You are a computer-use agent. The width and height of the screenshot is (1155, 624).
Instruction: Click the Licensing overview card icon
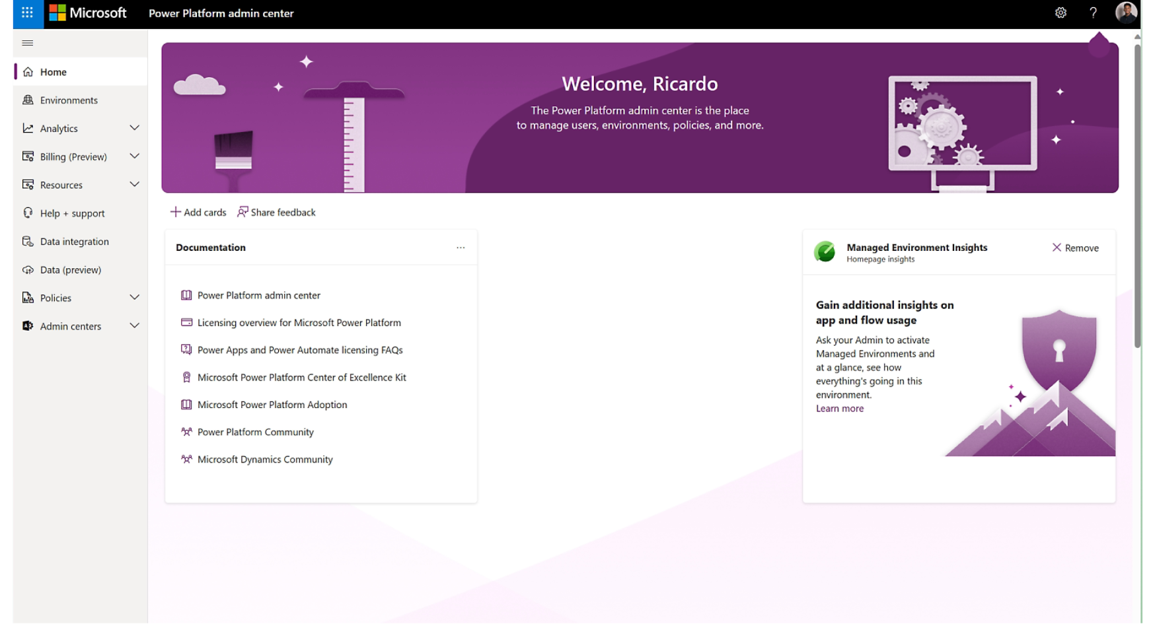pos(186,322)
